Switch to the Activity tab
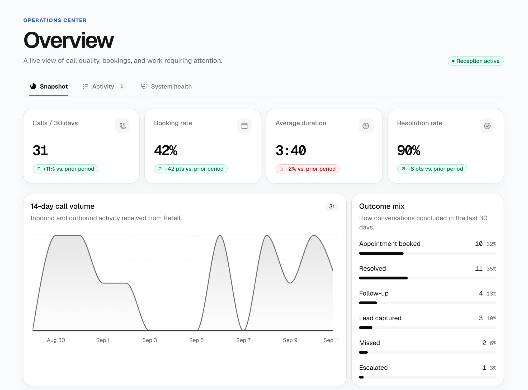Image resolution: width=528 pixels, height=390 pixels. [x=104, y=87]
